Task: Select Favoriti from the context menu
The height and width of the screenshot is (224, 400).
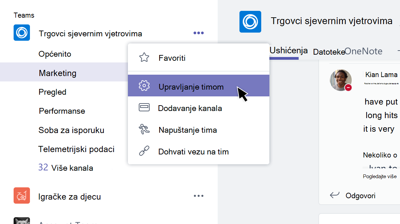Action: (199, 58)
